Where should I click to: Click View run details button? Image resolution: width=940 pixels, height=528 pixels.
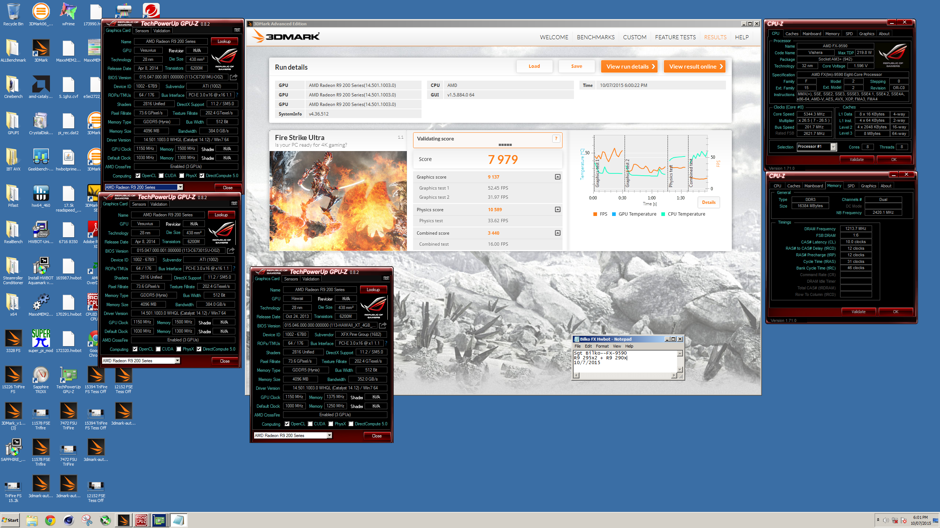629,66
